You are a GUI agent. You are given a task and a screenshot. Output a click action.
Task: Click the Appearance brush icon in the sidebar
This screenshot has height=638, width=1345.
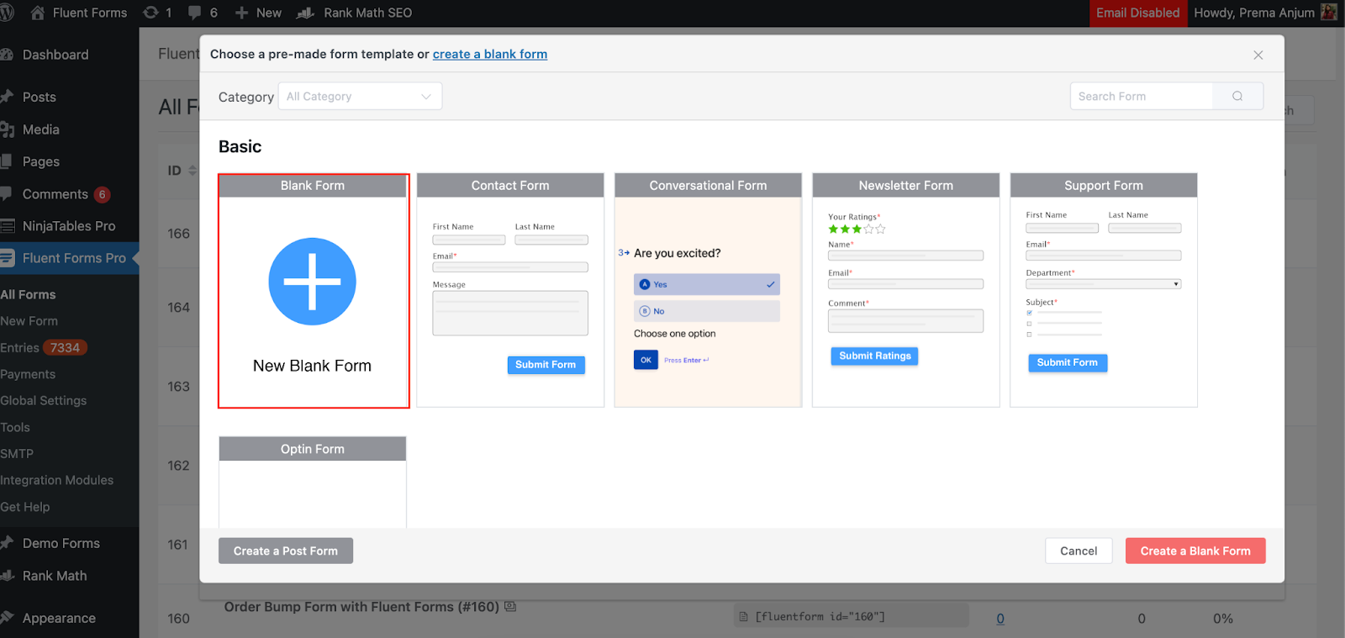coord(7,618)
